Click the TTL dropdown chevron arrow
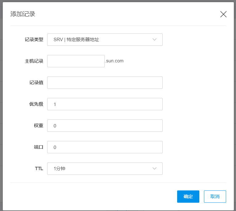Viewport: 236px width, 211px height. coord(155,169)
